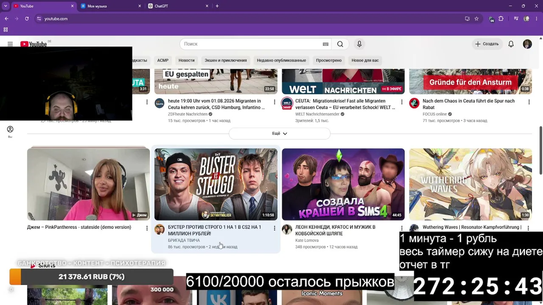This screenshot has width=543, height=305.
Task: Select the 'Новости' filter chip
Action: [x=187, y=60]
